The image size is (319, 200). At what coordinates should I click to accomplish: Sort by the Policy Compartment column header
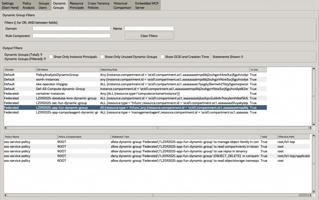click(84, 137)
